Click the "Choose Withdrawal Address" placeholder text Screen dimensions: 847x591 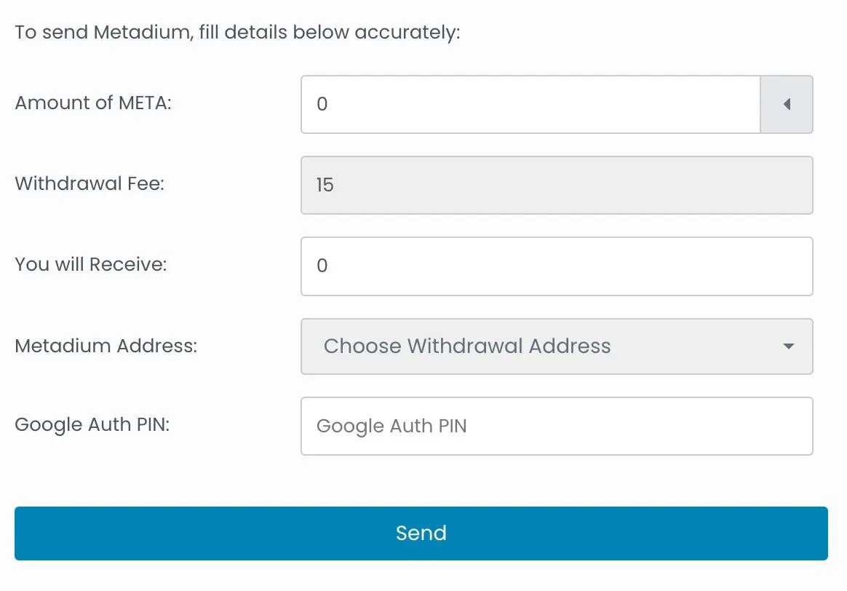click(467, 346)
